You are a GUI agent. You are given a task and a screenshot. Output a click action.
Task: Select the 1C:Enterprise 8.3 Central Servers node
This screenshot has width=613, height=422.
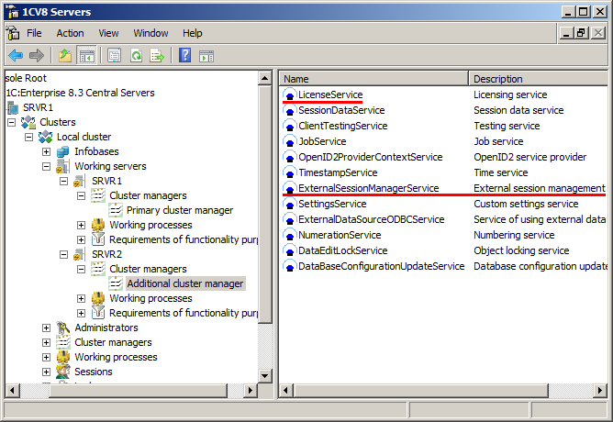pos(80,93)
